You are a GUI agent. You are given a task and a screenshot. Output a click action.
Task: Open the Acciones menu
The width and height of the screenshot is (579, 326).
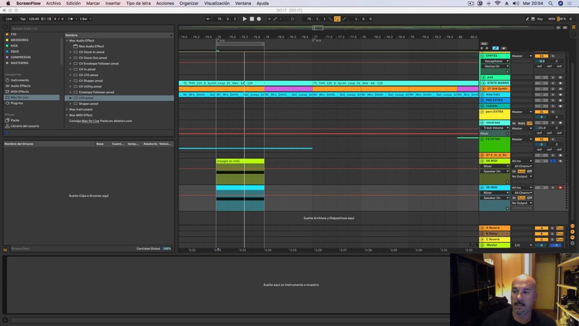click(165, 4)
